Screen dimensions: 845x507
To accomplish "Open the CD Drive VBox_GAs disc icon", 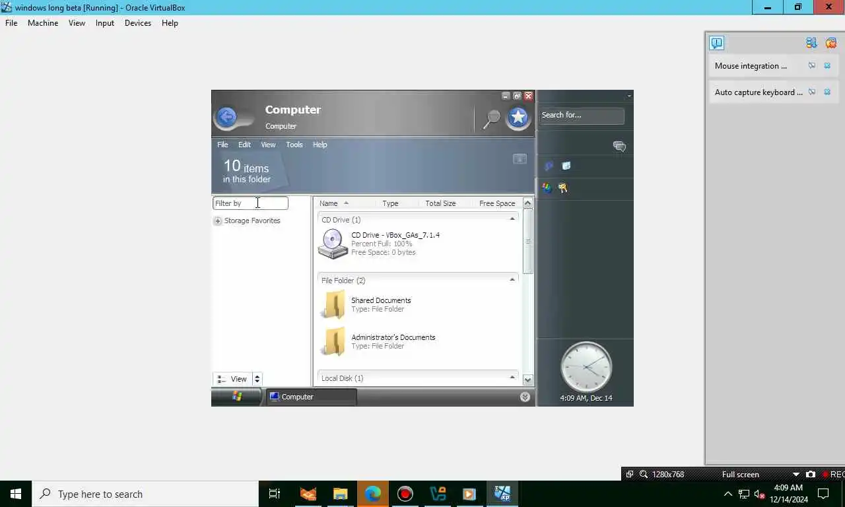I will click(333, 244).
